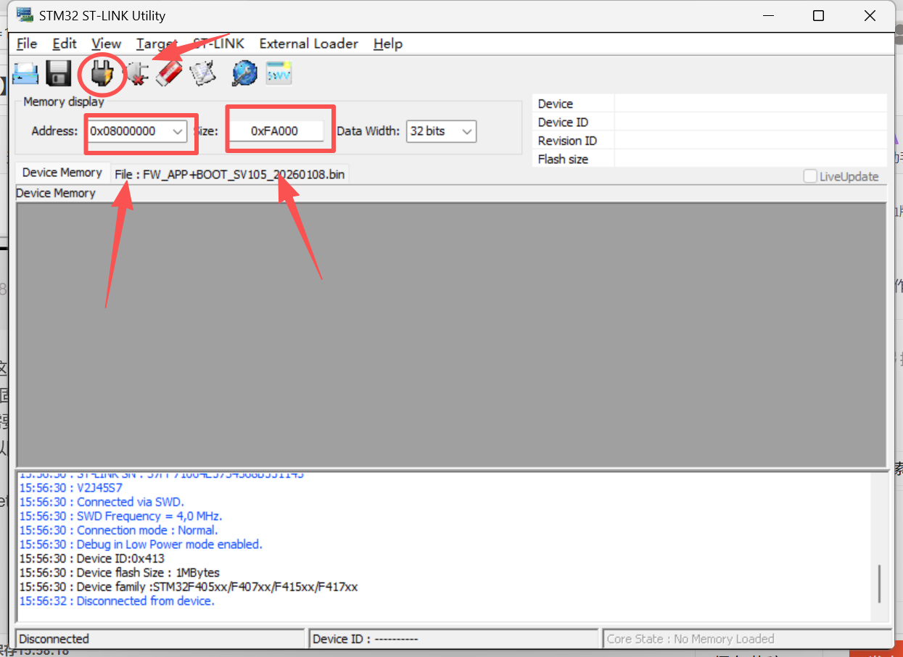Click the 'Device family :STM32F405xx' log line
The width and height of the screenshot is (903, 657).
click(189, 587)
